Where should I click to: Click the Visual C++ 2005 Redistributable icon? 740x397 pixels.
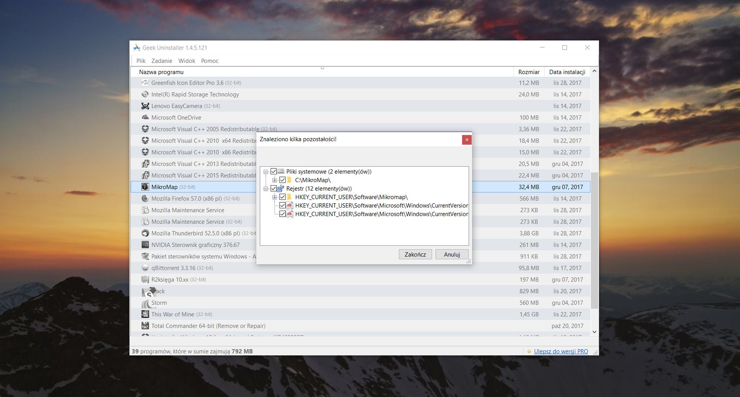coord(145,129)
